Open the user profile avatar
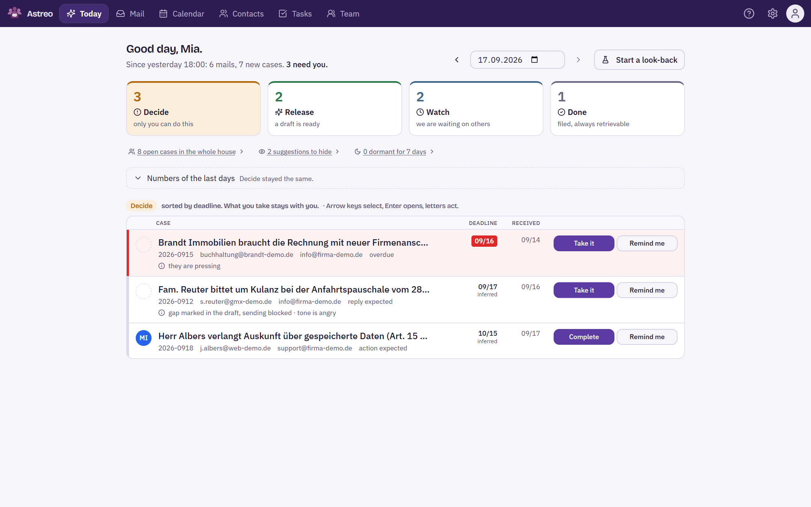The image size is (811, 507). pyautogui.click(x=795, y=14)
